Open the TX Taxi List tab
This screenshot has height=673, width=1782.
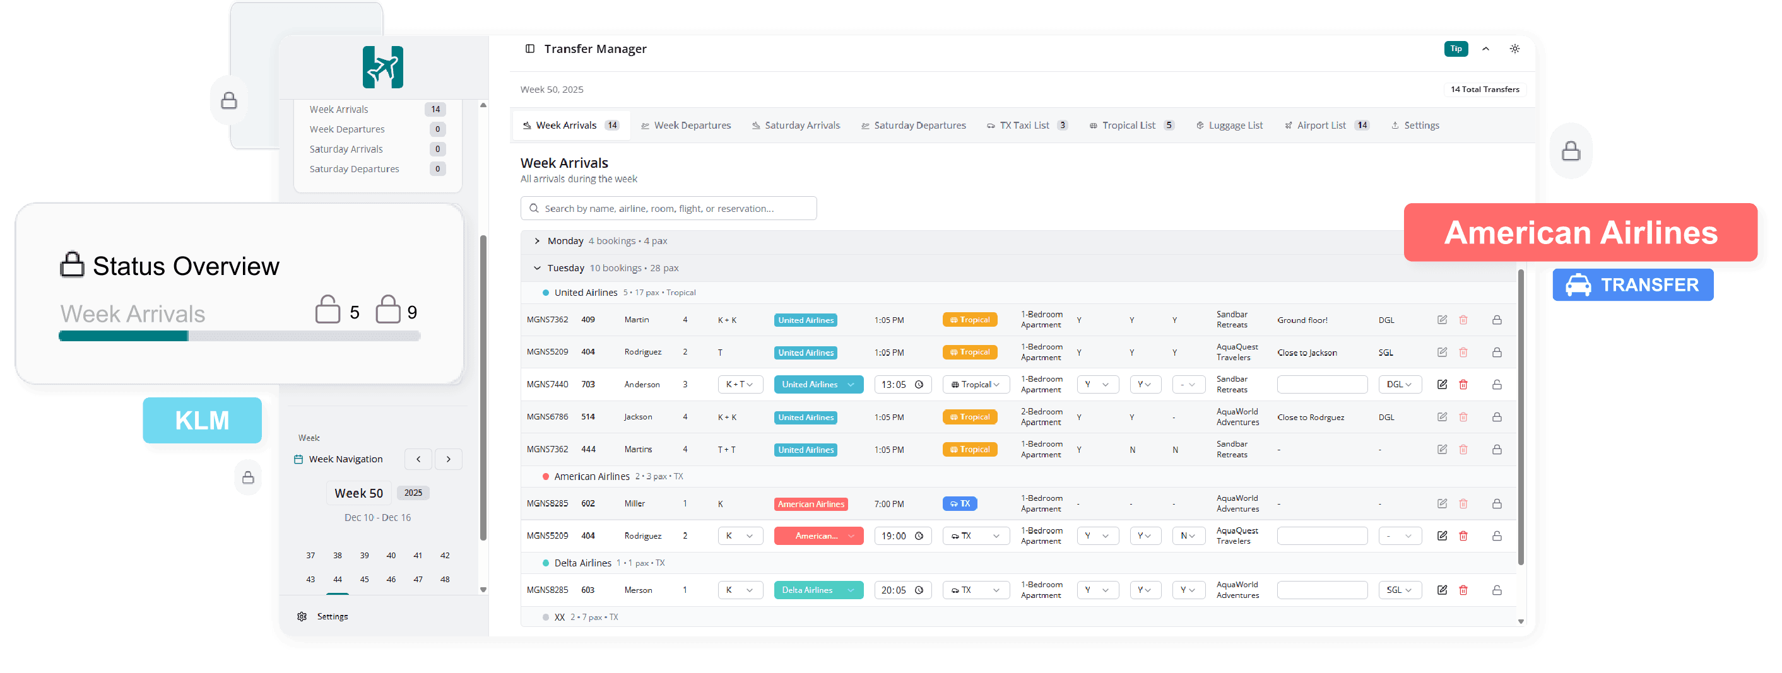coord(1027,125)
